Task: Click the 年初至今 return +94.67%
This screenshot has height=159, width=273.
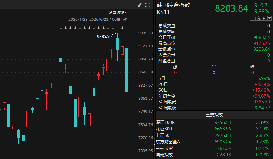Action: point(261,96)
